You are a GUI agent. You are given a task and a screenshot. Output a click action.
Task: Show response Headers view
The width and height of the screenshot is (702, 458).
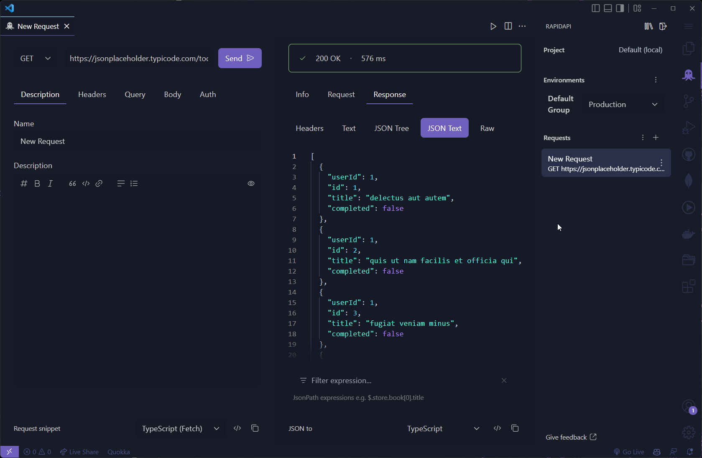click(310, 128)
